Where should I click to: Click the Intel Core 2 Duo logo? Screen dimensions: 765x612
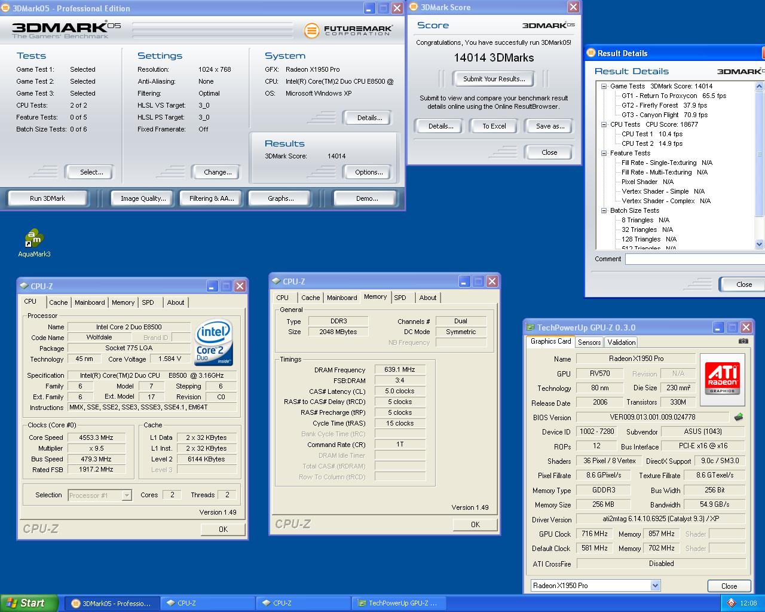[213, 342]
